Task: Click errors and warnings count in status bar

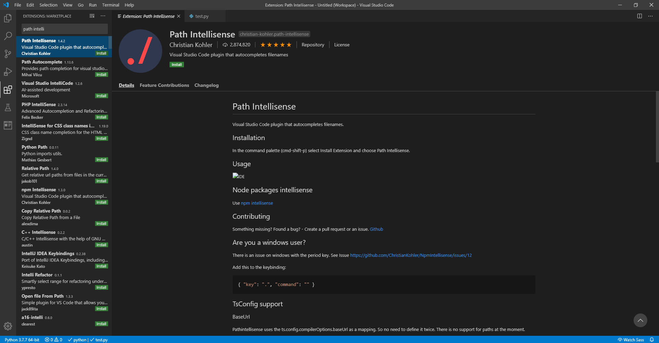Action: coord(54,340)
